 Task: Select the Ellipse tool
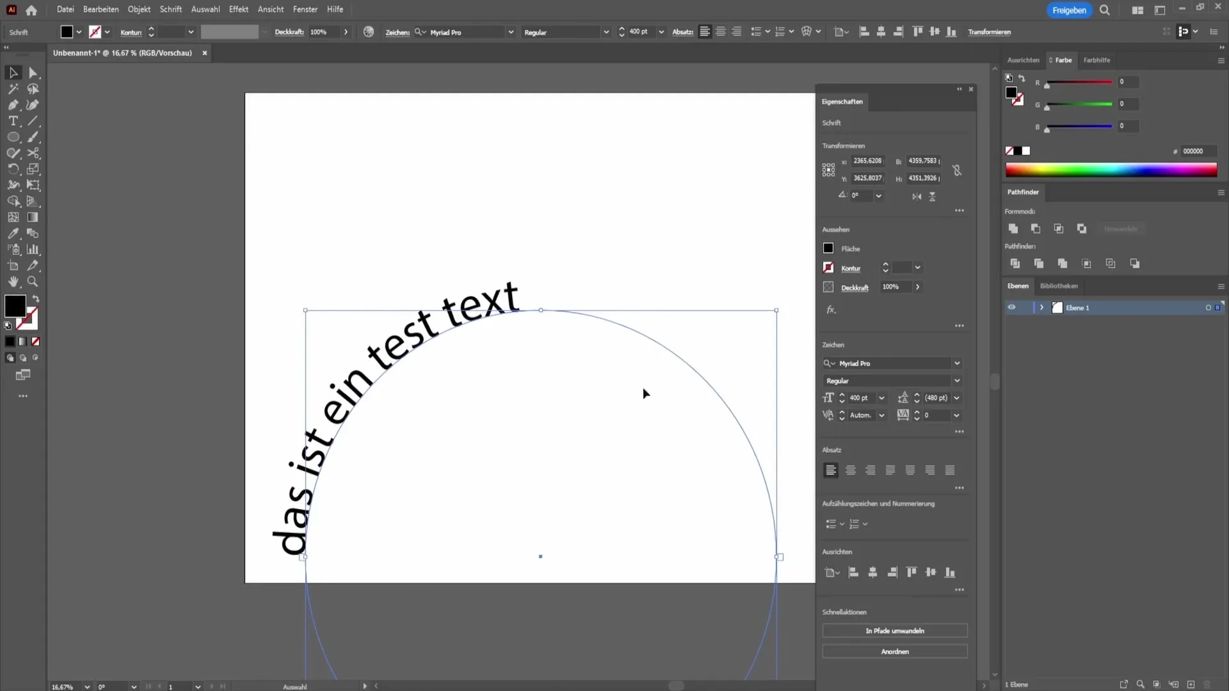[13, 137]
